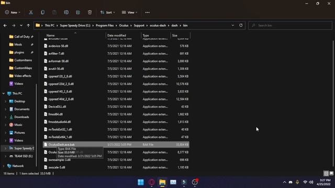Viewport: 335px width, 188px height.
Task: Click This PC in address path
Action: (x=50, y=26)
